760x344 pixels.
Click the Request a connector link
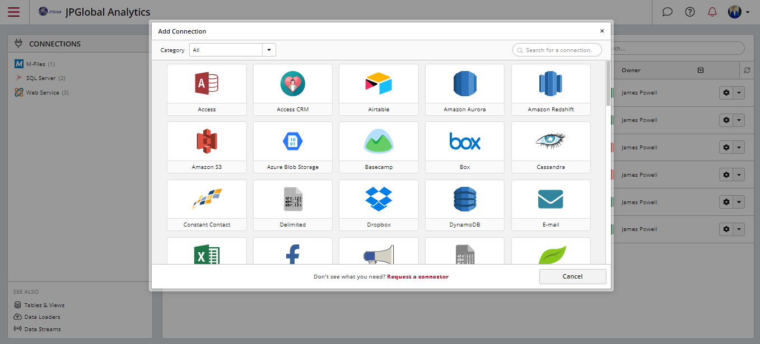click(x=418, y=277)
